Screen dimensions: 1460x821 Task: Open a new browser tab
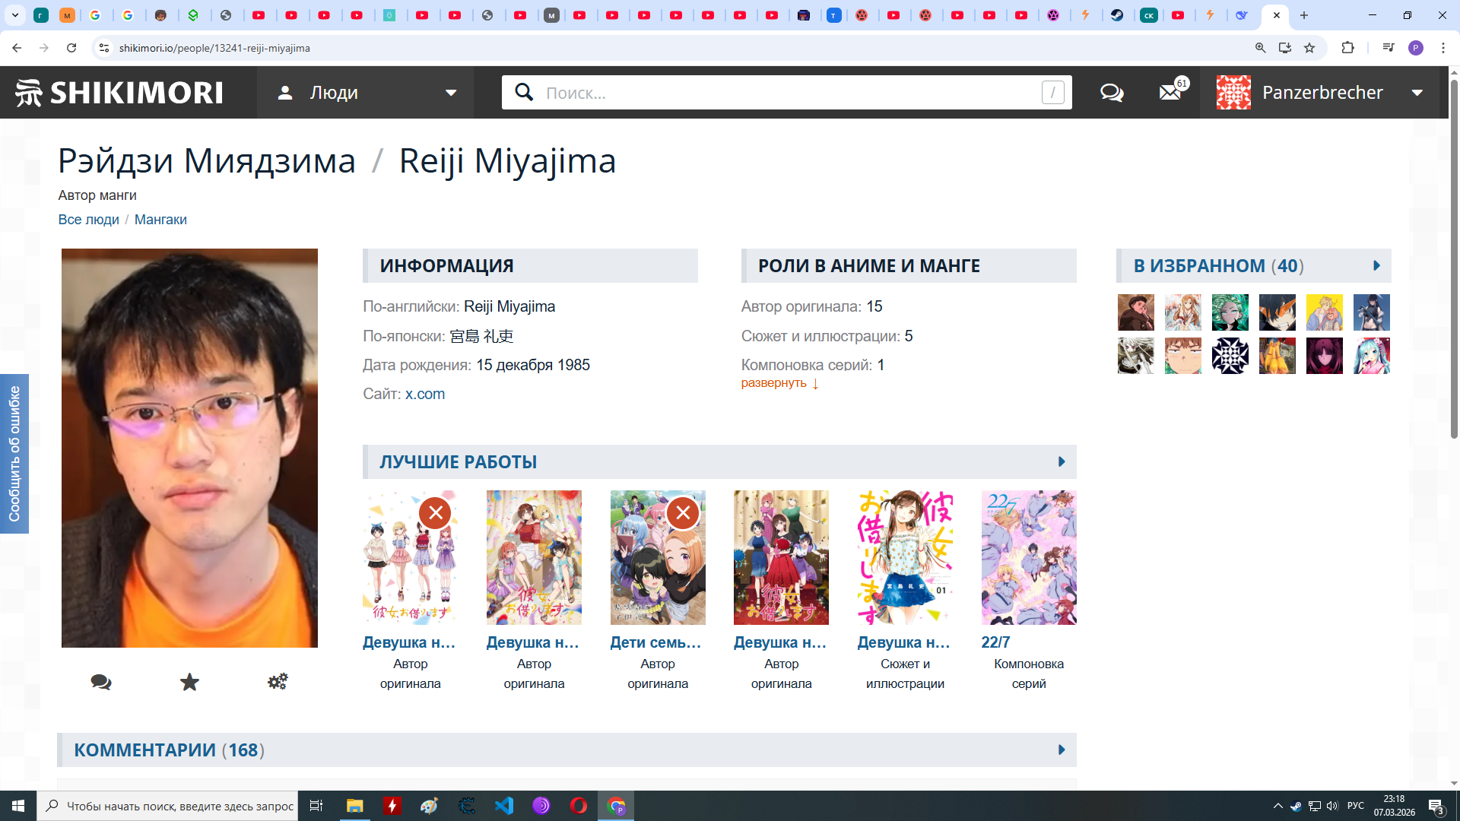(1304, 15)
